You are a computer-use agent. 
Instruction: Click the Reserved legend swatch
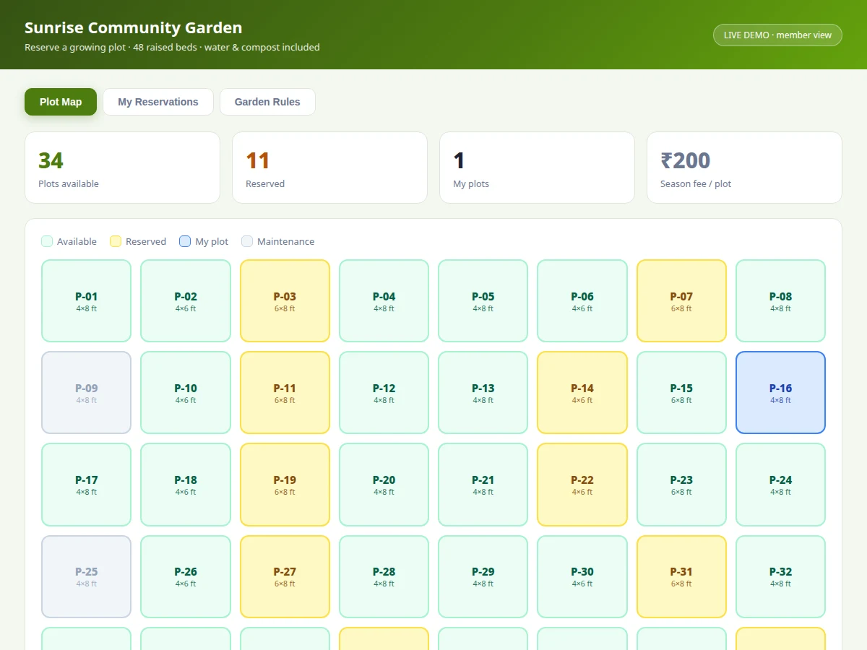(x=116, y=241)
